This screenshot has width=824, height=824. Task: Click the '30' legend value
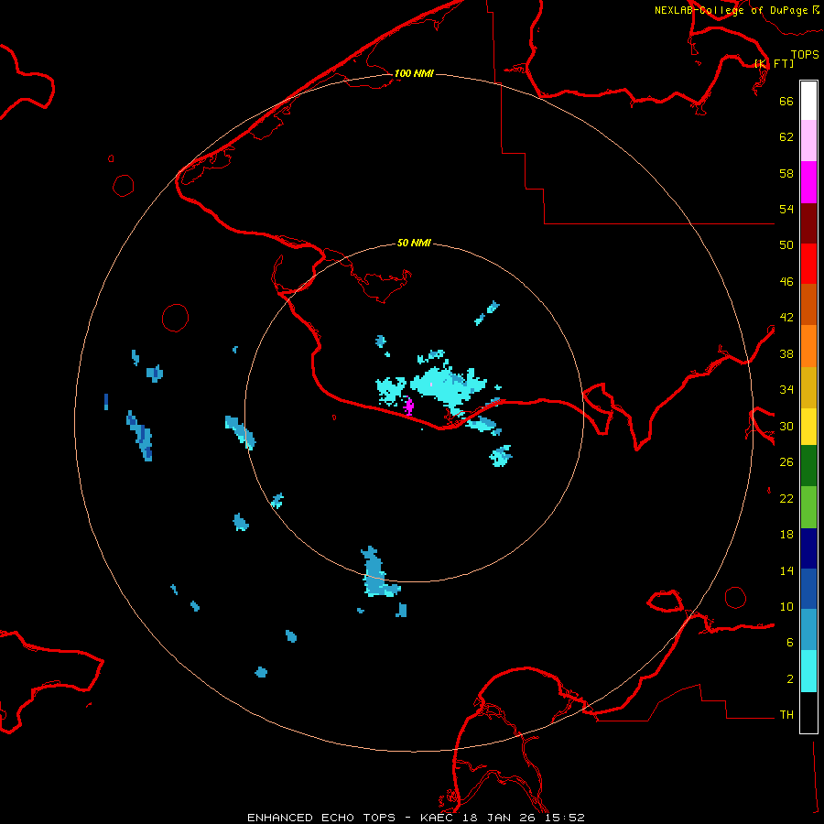click(786, 426)
